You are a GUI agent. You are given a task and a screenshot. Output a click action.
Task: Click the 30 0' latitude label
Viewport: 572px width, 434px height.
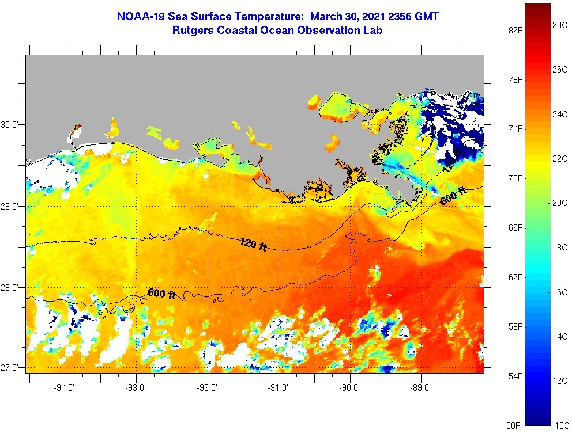click(9, 124)
